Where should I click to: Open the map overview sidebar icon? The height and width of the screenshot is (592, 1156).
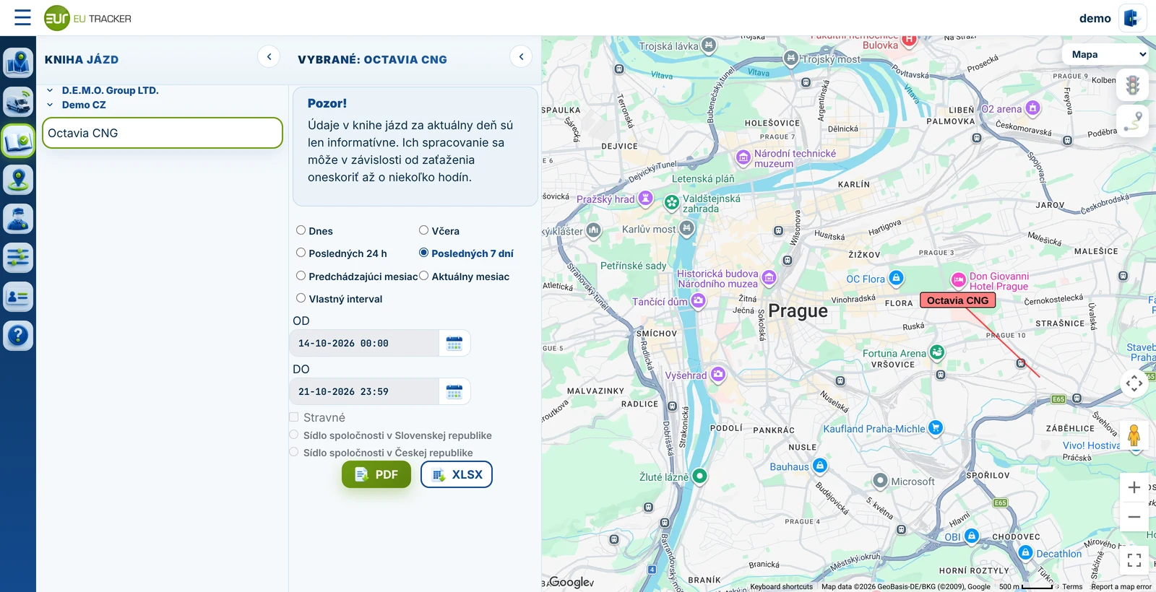pos(18,63)
